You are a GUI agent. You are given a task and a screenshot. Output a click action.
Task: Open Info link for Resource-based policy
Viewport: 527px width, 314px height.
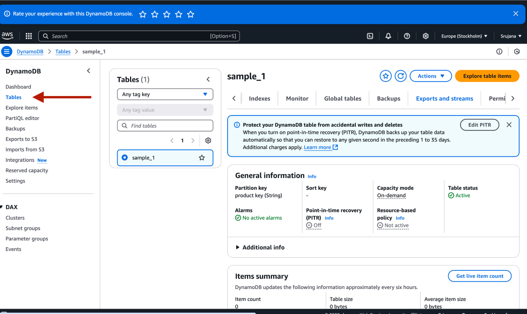click(400, 218)
